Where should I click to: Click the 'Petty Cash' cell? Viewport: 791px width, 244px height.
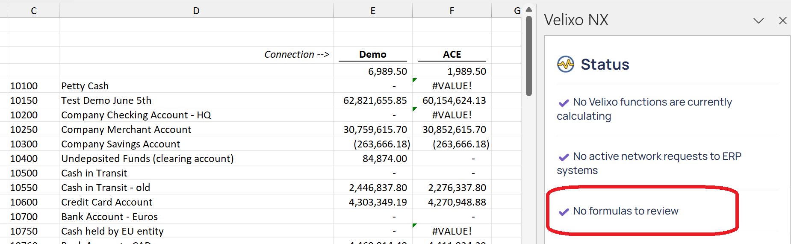tap(196, 85)
